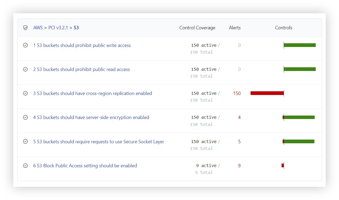Click the 0 alerts value for public read access

click(239, 69)
